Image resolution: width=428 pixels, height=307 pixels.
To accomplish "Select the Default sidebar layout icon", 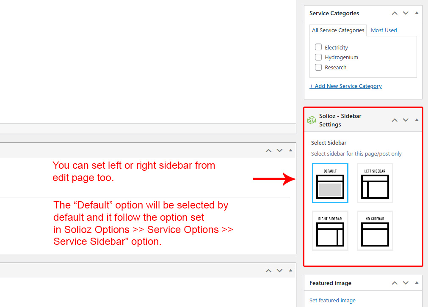I will click(x=330, y=183).
